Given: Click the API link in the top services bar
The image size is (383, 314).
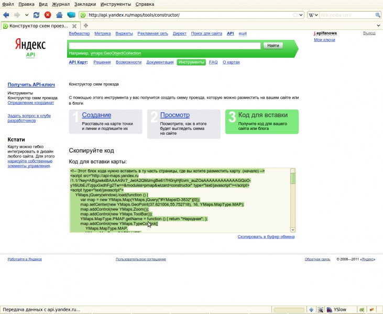Looking at the screenshot, I should click(231, 34).
